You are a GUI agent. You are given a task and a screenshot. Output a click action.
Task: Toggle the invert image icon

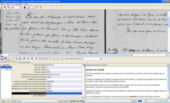click(x=24, y=7)
